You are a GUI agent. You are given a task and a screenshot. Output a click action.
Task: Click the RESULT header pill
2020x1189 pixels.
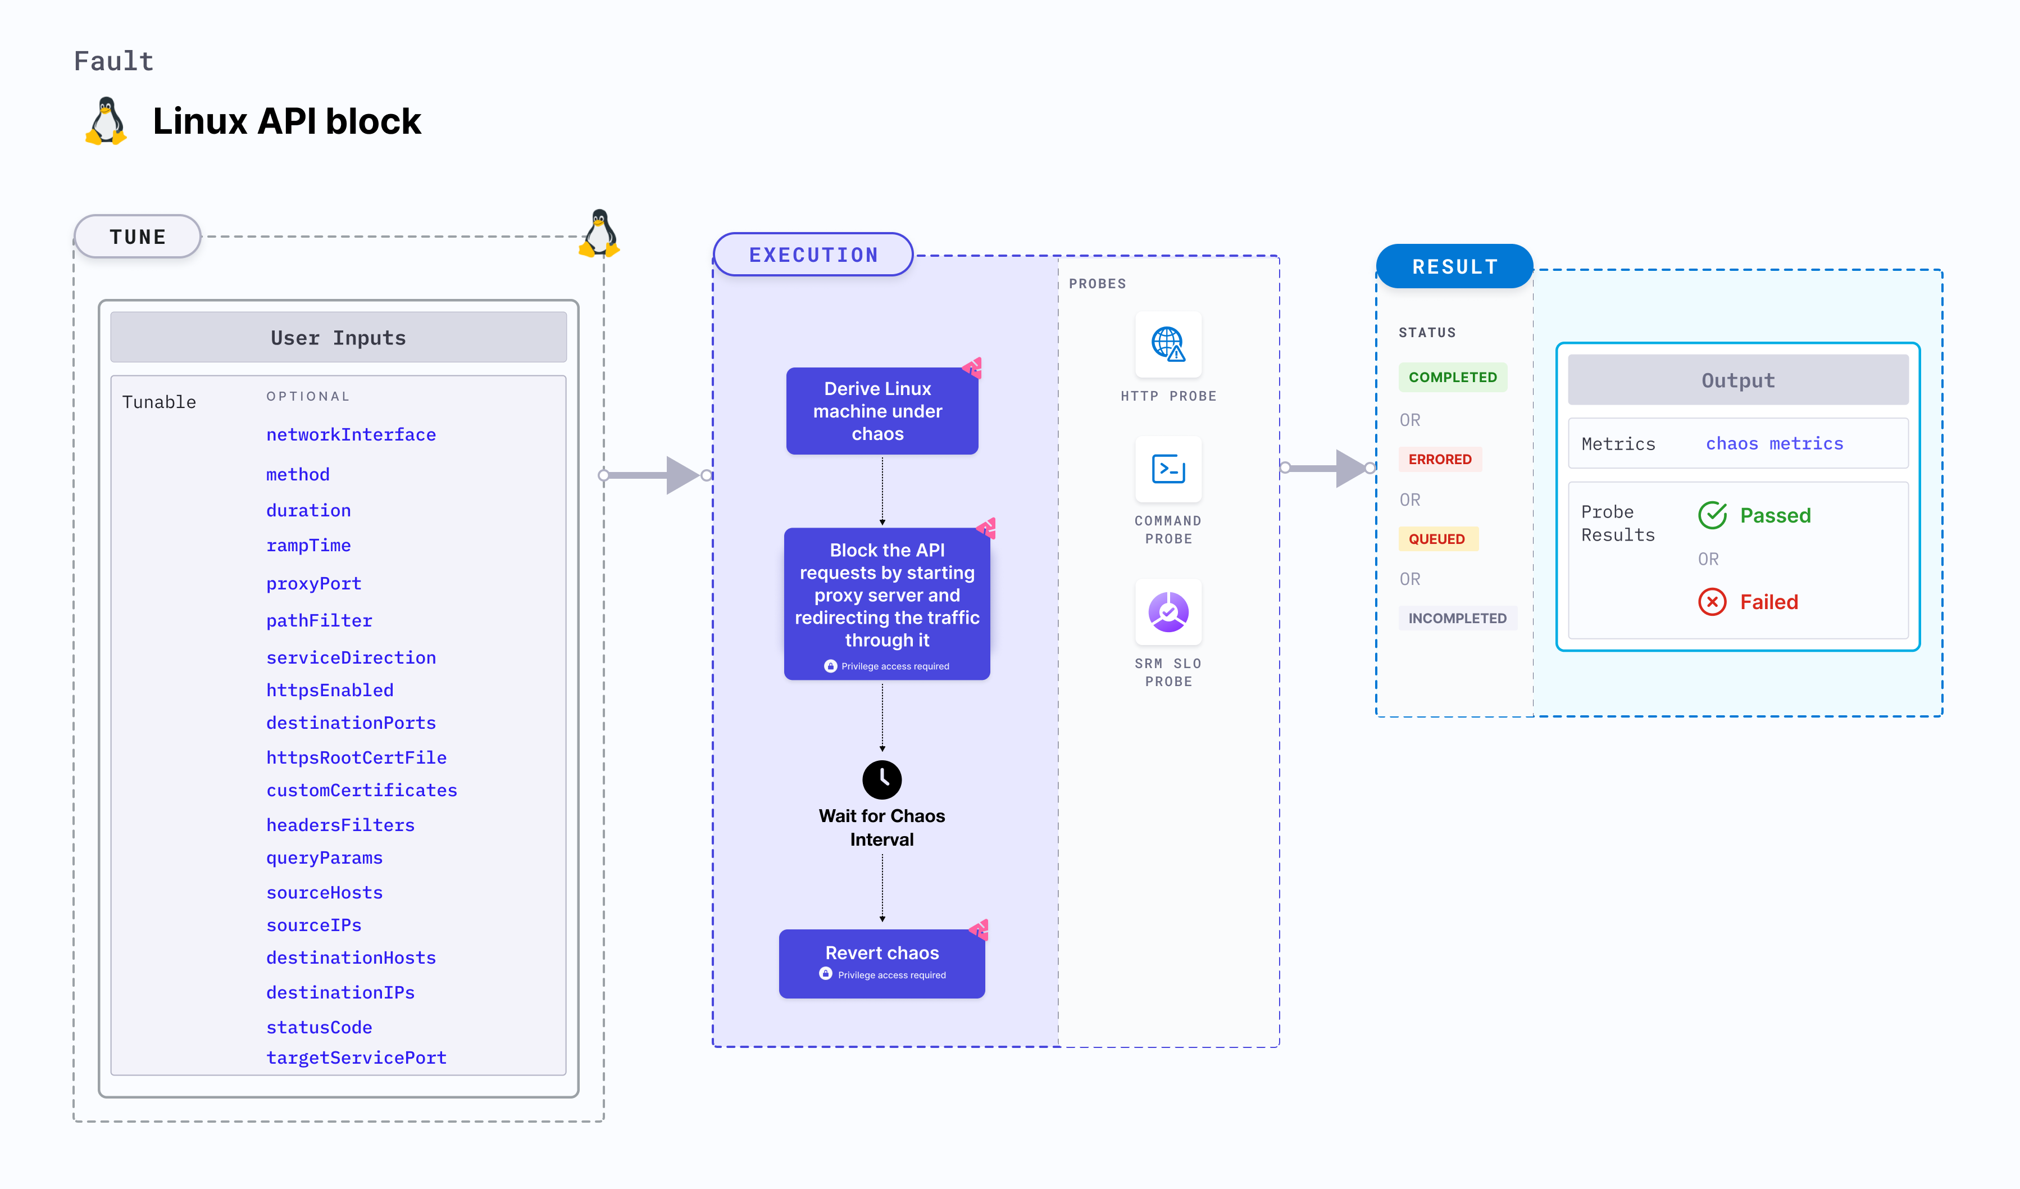click(x=1454, y=266)
